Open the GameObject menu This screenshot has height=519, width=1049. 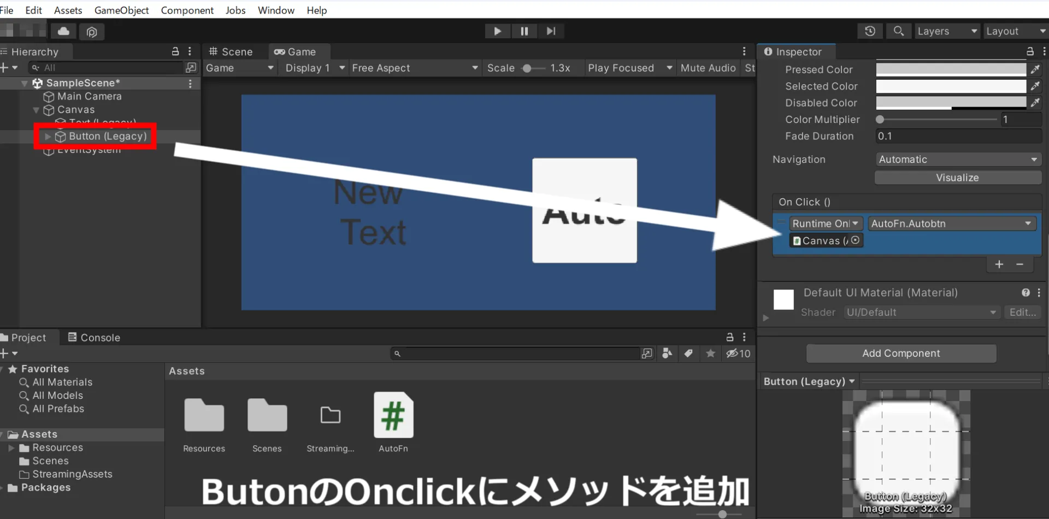click(x=121, y=10)
